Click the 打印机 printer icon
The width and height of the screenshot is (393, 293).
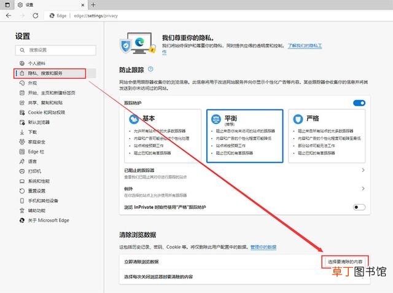(x=22, y=171)
